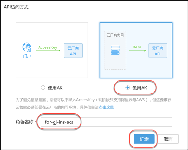Open the 点击这里 link
This screenshot has height=150, width=188.
(106, 107)
